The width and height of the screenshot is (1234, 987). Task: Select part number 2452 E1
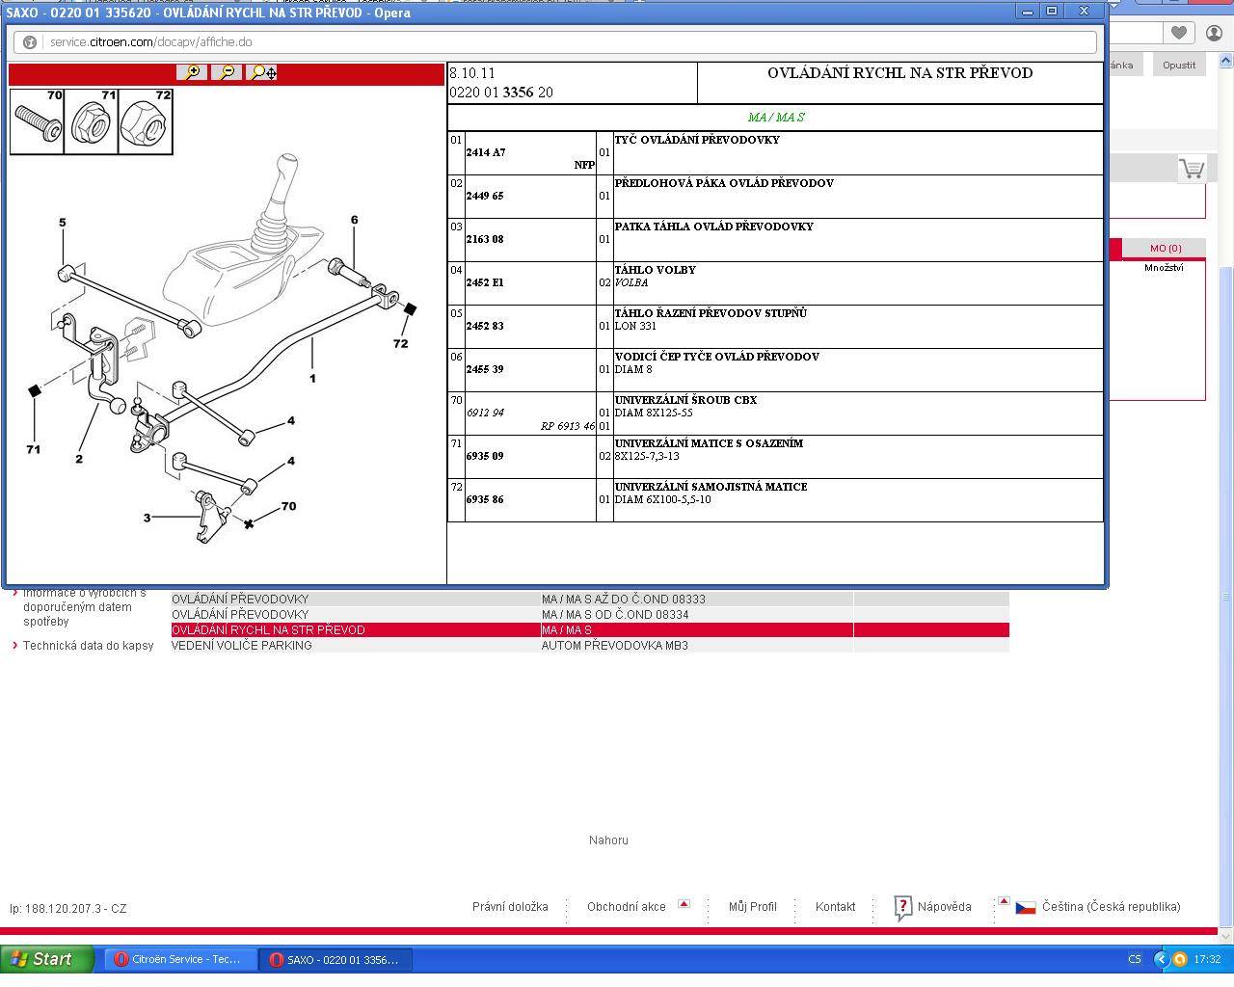point(485,282)
